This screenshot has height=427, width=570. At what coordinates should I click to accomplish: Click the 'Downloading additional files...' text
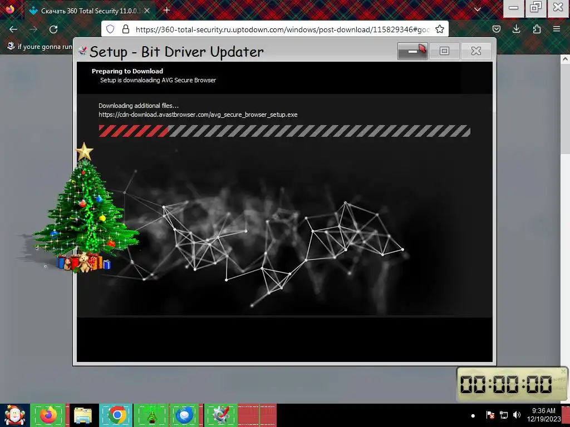tap(139, 106)
